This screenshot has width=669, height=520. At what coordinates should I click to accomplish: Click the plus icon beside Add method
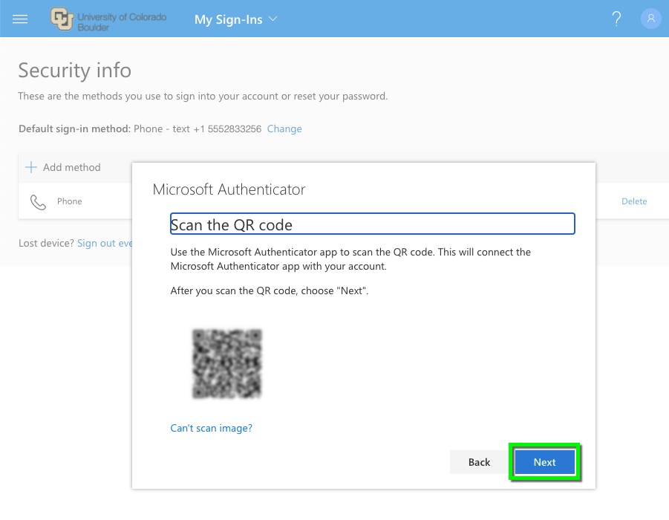(31, 167)
